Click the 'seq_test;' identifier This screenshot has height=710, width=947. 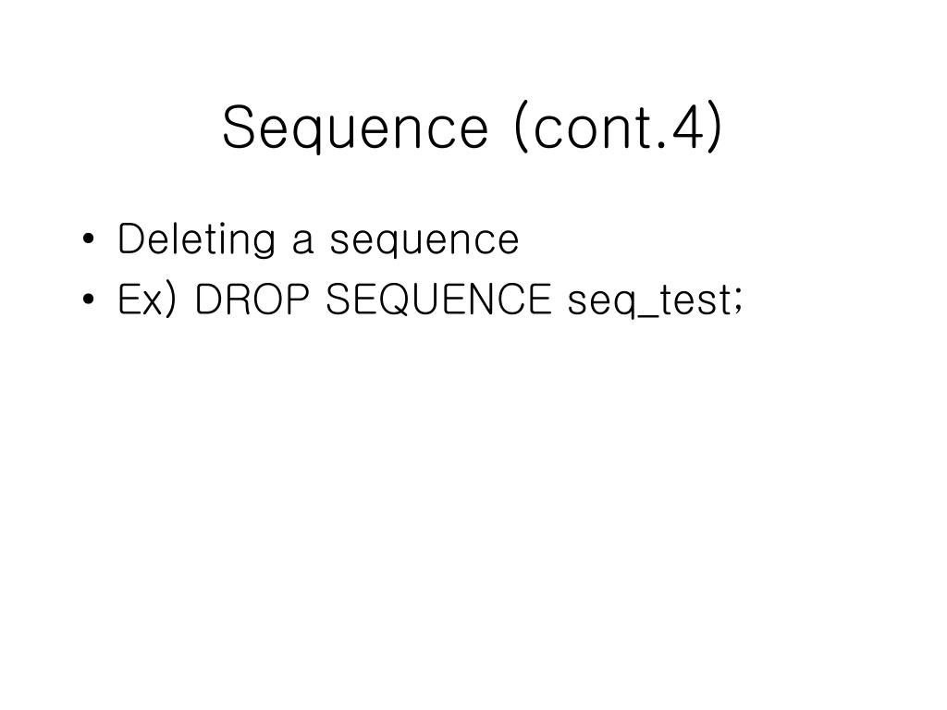click(656, 301)
